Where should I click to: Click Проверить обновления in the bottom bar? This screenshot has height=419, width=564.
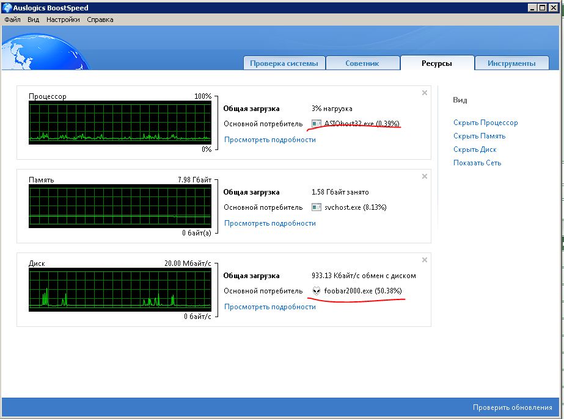[512, 407]
